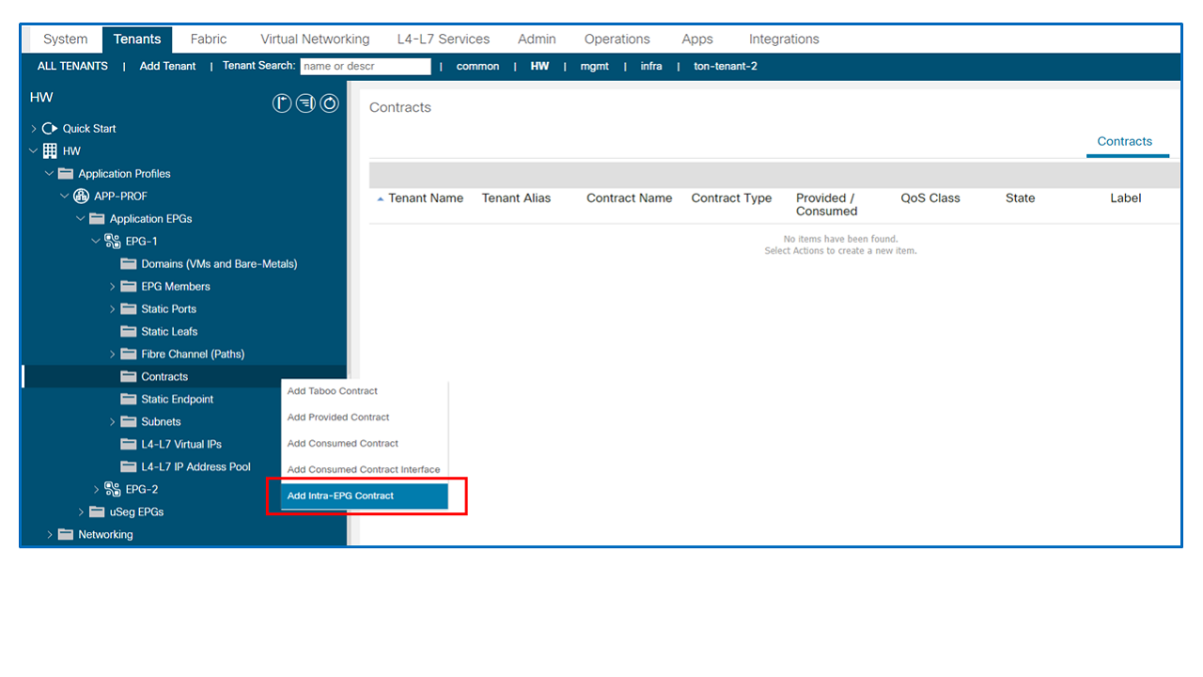Choose Add Consumed Contract Interface entry
This screenshot has width=1203, height=677.
pos(365,470)
